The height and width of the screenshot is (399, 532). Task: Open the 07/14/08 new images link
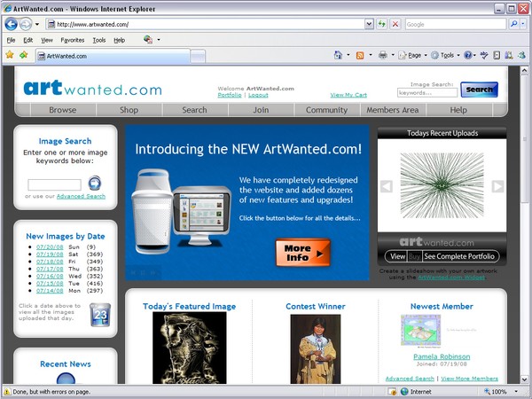click(x=50, y=291)
